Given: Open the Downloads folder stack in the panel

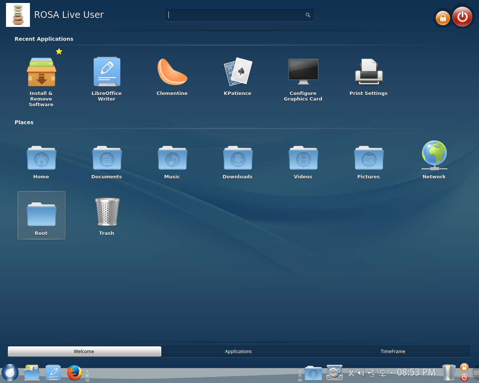Looking at the screenshot, I should [x=313, y=373].
